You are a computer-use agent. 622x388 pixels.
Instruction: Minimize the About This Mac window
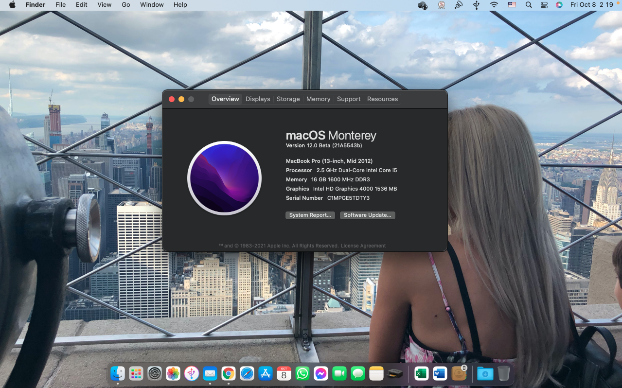(181, 99)
